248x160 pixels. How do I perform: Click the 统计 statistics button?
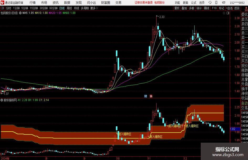199,8
